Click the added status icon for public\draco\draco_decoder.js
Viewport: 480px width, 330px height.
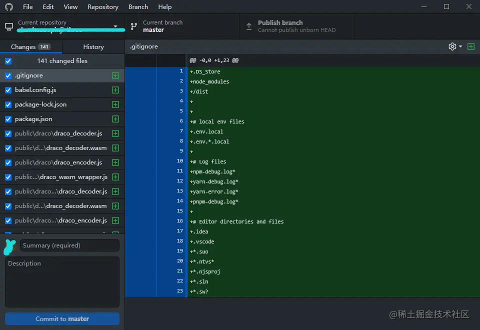(115, 133)
